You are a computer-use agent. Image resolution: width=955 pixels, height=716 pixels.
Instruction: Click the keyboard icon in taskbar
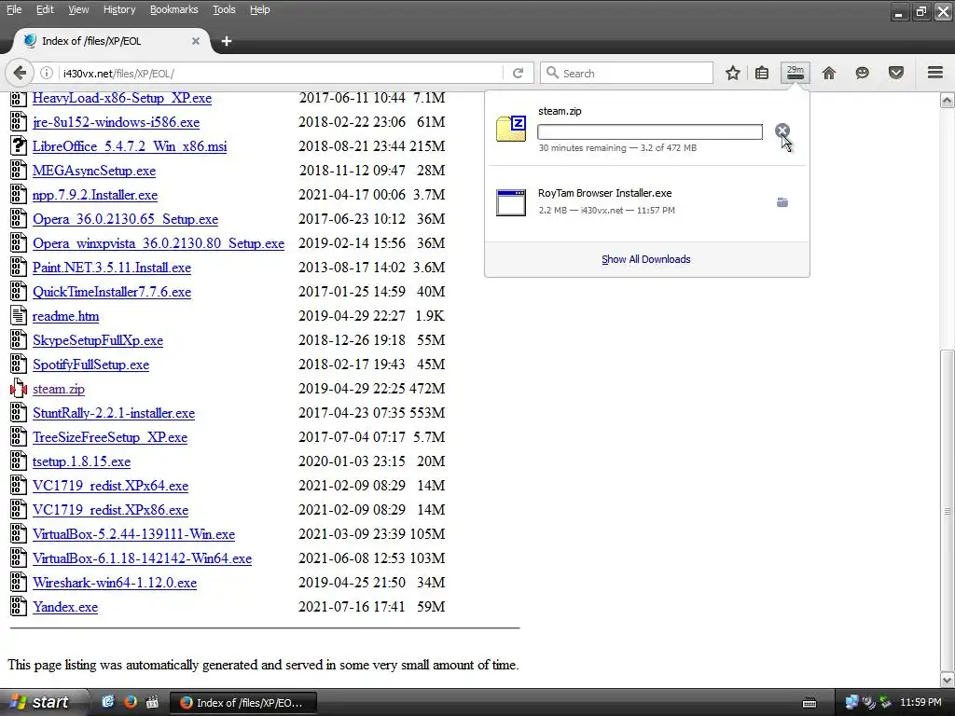click(x=810, y=703)
